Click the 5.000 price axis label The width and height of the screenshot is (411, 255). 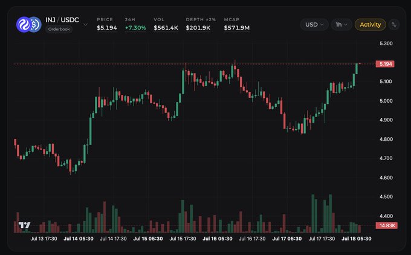(386, 101)
